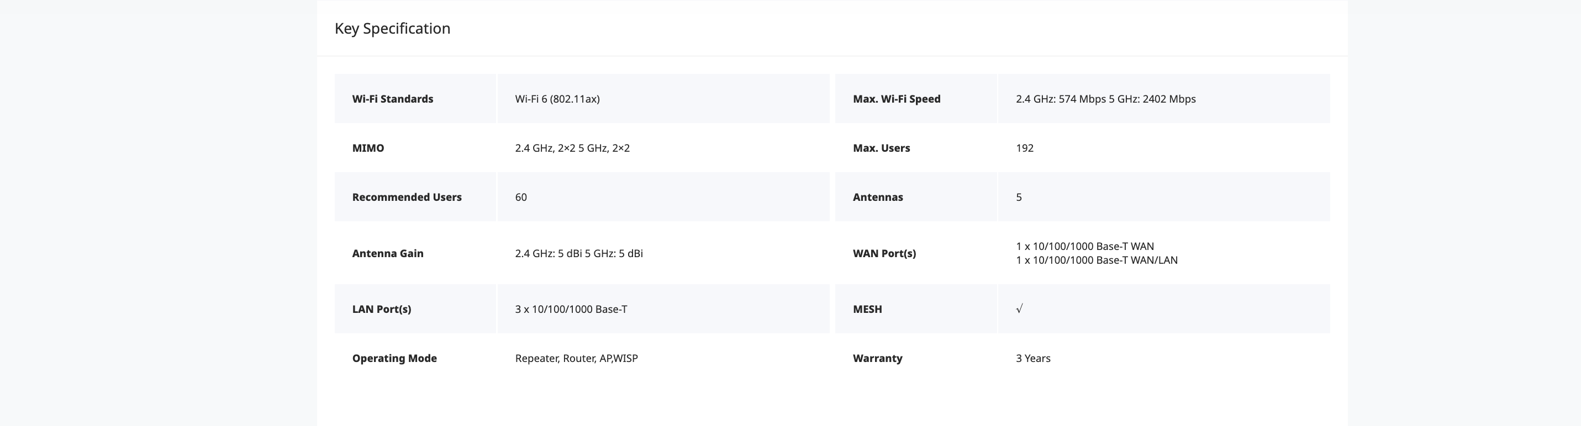Click the Recommended Users label
The width and height of the screenshot is (1581, 426).
(406, 198)
